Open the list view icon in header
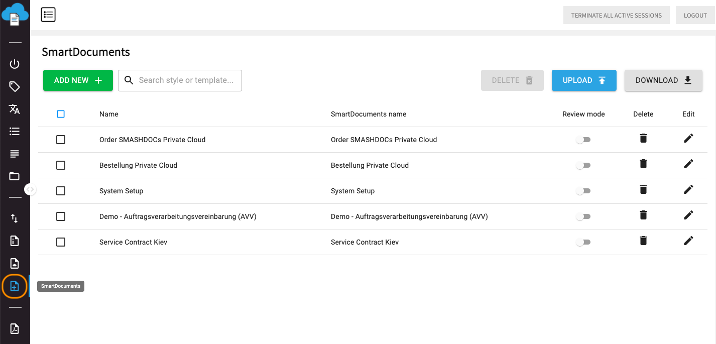 [48, 15]
